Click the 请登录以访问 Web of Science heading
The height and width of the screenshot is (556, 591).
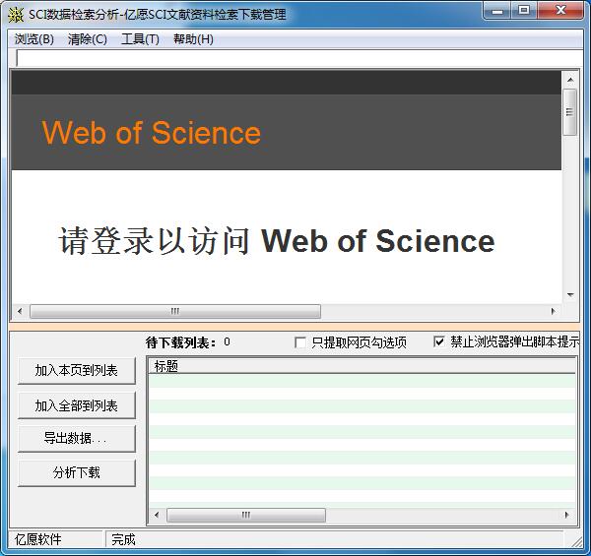[x=276, y=241]
